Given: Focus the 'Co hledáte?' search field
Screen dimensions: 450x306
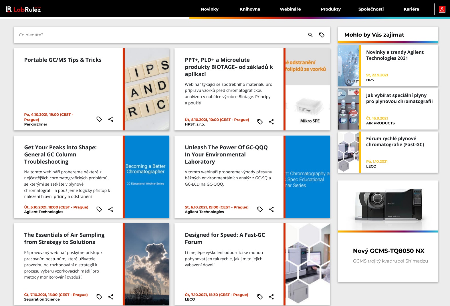Looking at the screenshot, I should pos(160,35).
